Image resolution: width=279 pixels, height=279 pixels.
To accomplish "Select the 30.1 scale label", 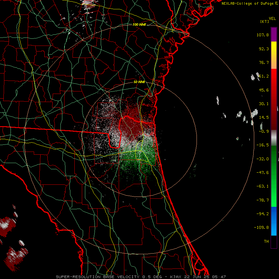I will 264,104.
